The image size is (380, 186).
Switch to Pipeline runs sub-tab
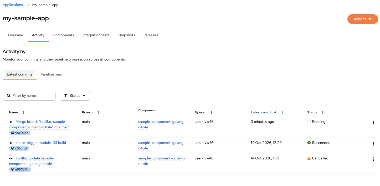[x=51, y=74]
